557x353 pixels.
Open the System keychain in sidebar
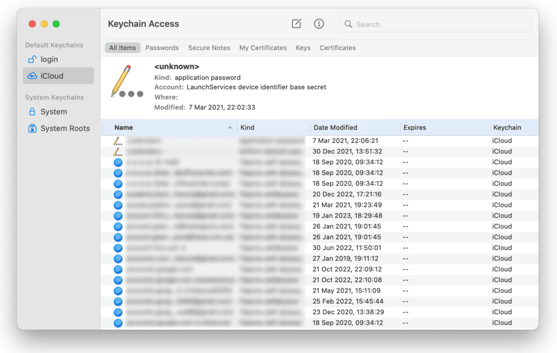coord(58,112)
